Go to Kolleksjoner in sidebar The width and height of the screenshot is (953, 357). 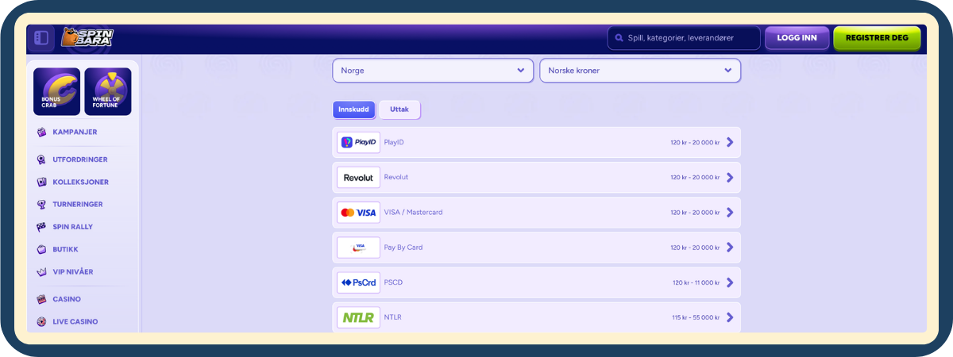tap(80, 182)
